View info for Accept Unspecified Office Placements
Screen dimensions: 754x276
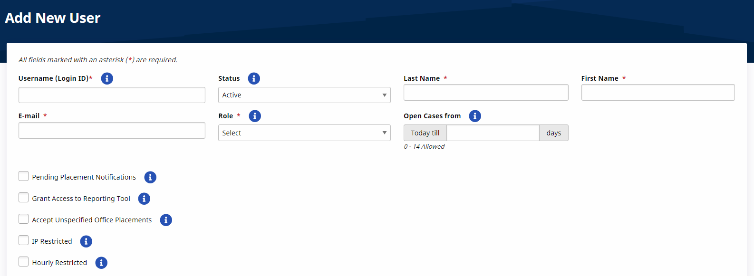tap(166, 220)
